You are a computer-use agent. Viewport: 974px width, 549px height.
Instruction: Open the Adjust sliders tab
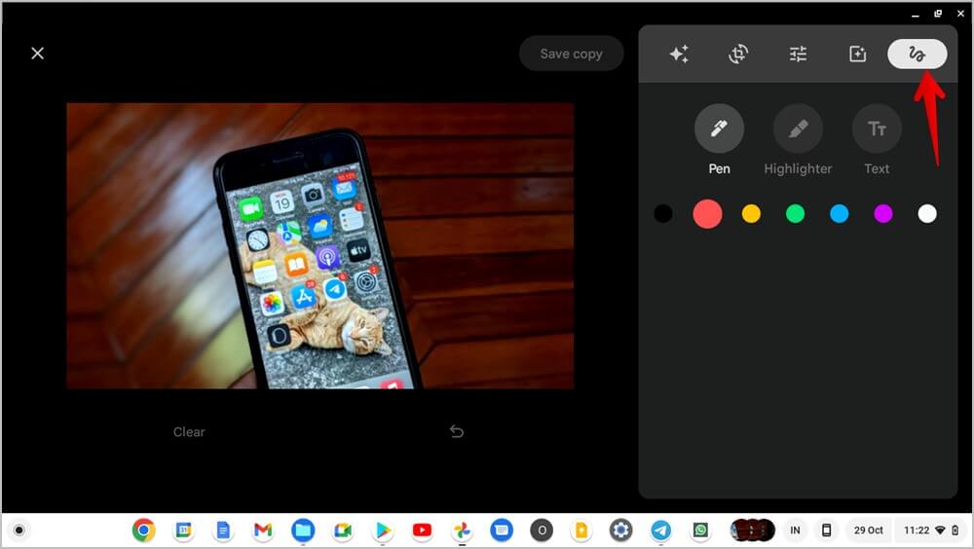point(798,55)
